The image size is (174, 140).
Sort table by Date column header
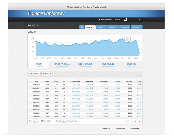coord(37,81)
